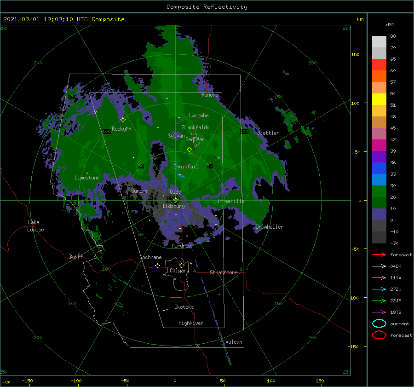Click the dBZ legend heading
The width and height of the screenshot is (414, 387).
(390, 24)
